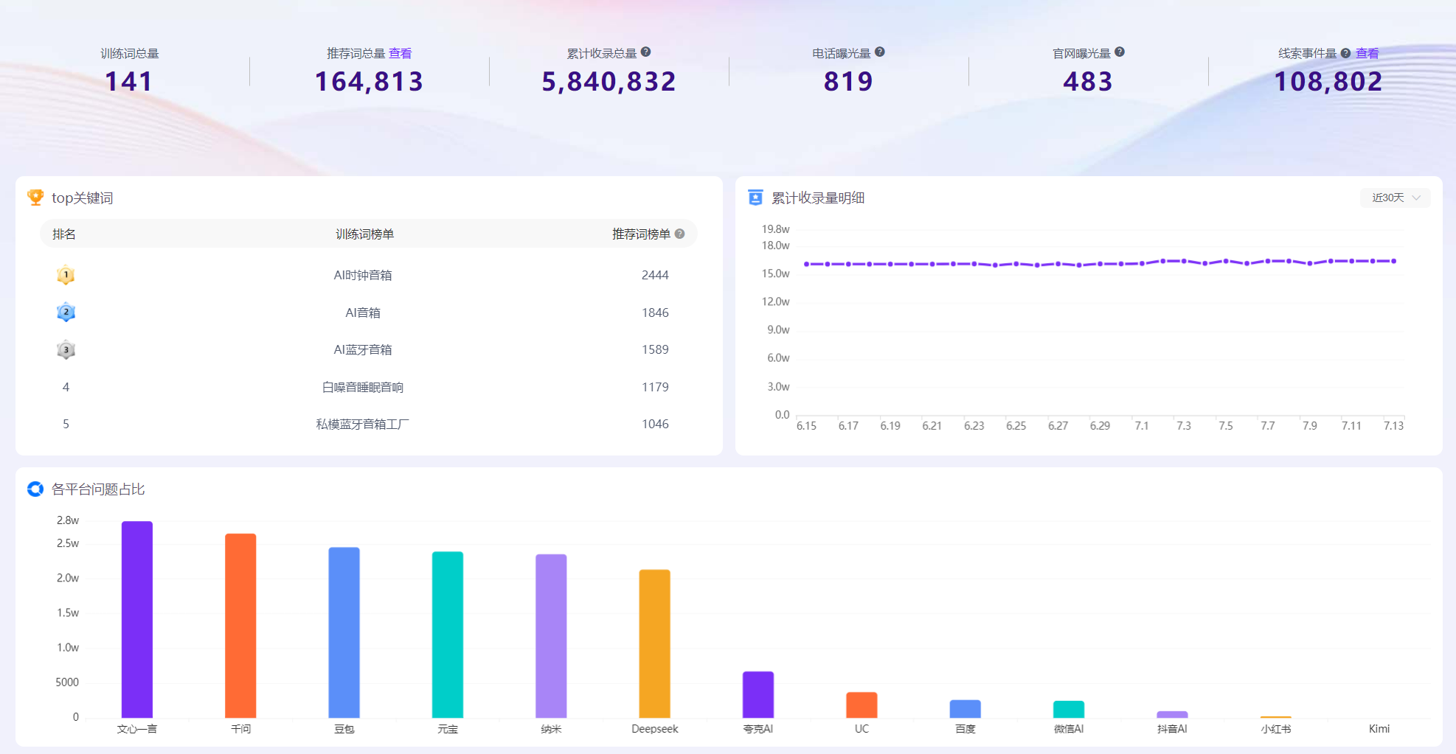This screenshot has height=754, width=1456.
Task: Click the 训练词总量 label
Action: 130,53
